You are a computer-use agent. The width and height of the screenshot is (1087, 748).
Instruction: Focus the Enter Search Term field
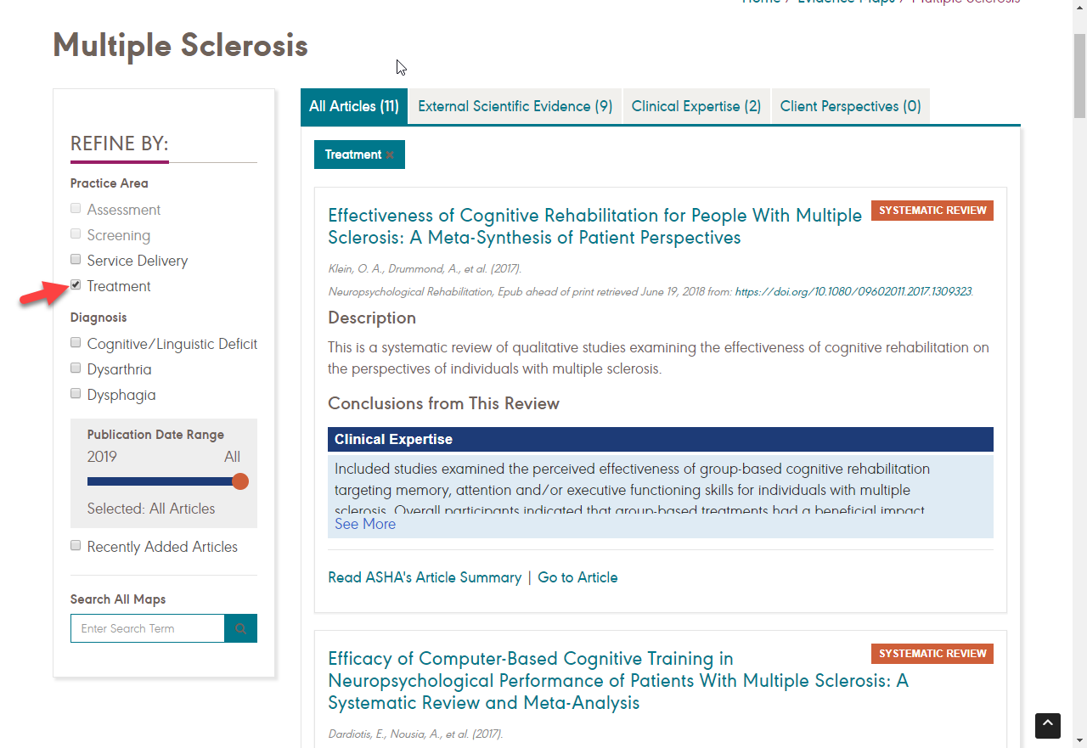(x=147, y=628)
